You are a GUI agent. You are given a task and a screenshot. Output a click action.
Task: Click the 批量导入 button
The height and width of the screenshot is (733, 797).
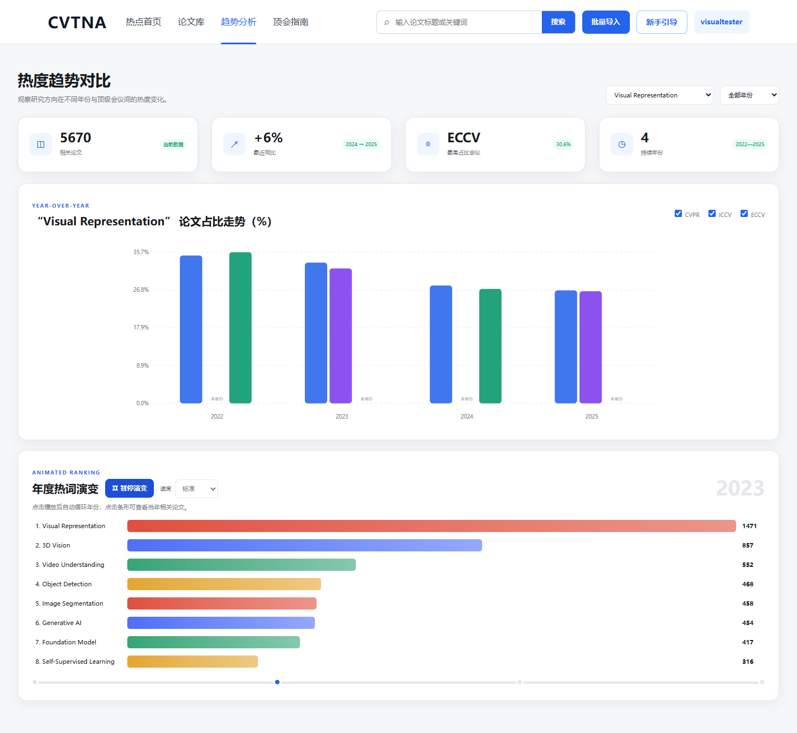[605, 22]
